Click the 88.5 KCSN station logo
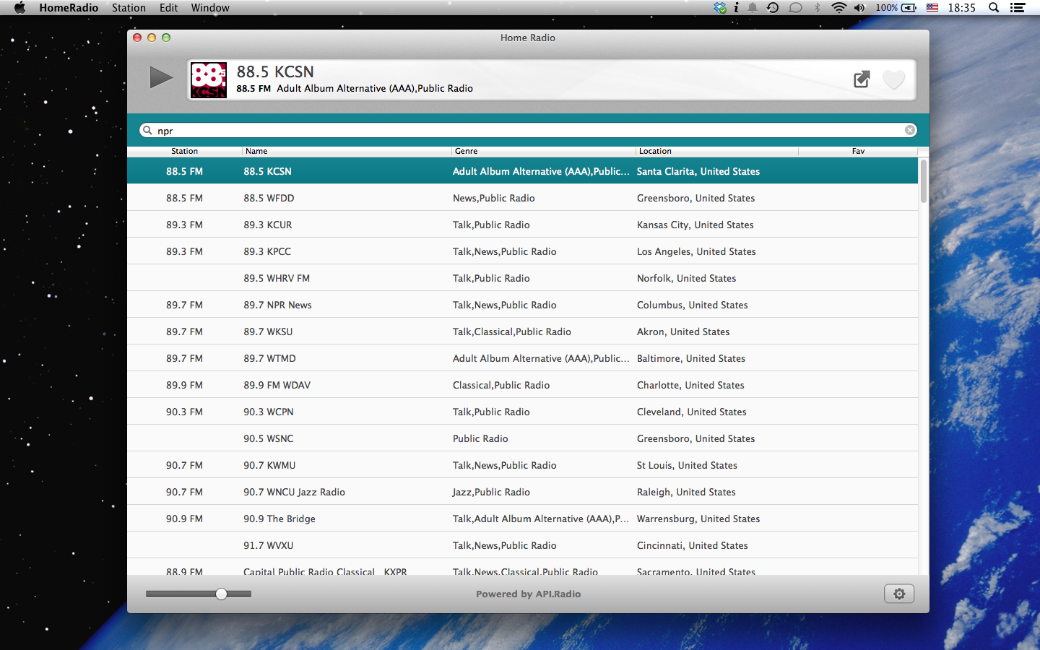This screenshot has height=650, width=1040. [209, 79]
